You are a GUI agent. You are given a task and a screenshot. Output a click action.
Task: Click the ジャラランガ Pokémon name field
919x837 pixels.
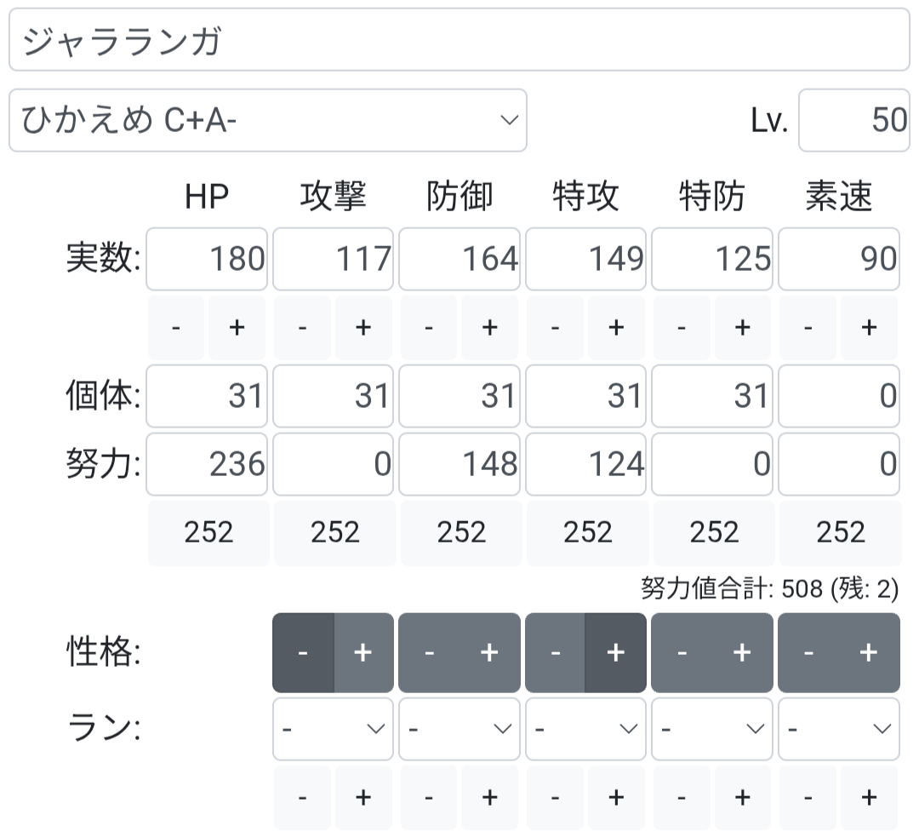click(x=459, y=41)
